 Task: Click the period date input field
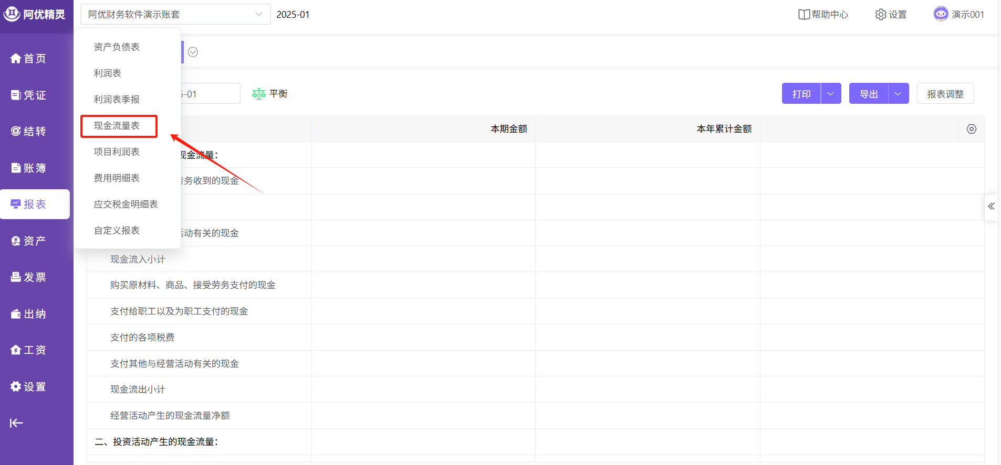coord(210,94)
